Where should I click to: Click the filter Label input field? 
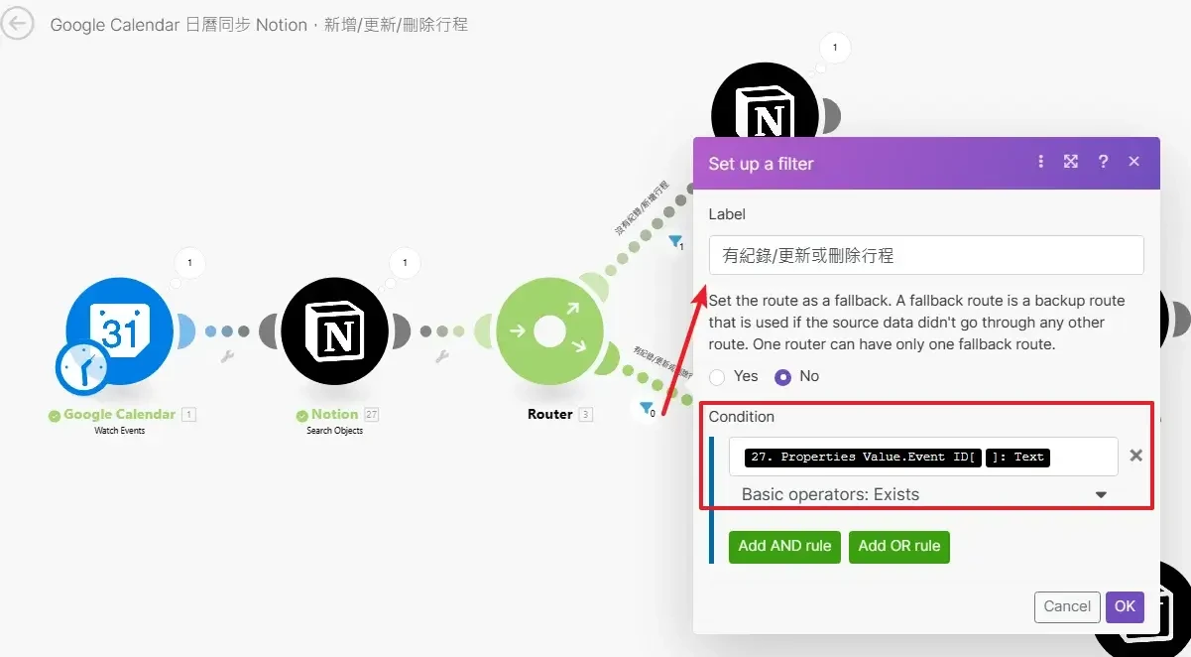click(x=926, y=255)
